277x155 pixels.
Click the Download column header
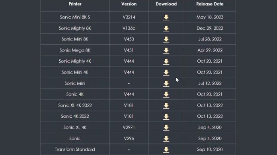tap(166, 4)
